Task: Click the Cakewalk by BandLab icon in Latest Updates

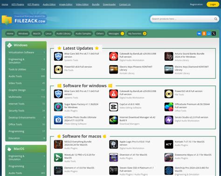Action: coord(113,56)
